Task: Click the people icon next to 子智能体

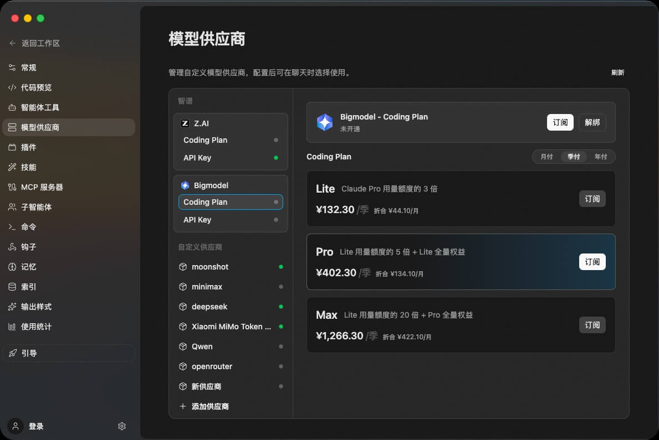Action: tap(12, 207)
